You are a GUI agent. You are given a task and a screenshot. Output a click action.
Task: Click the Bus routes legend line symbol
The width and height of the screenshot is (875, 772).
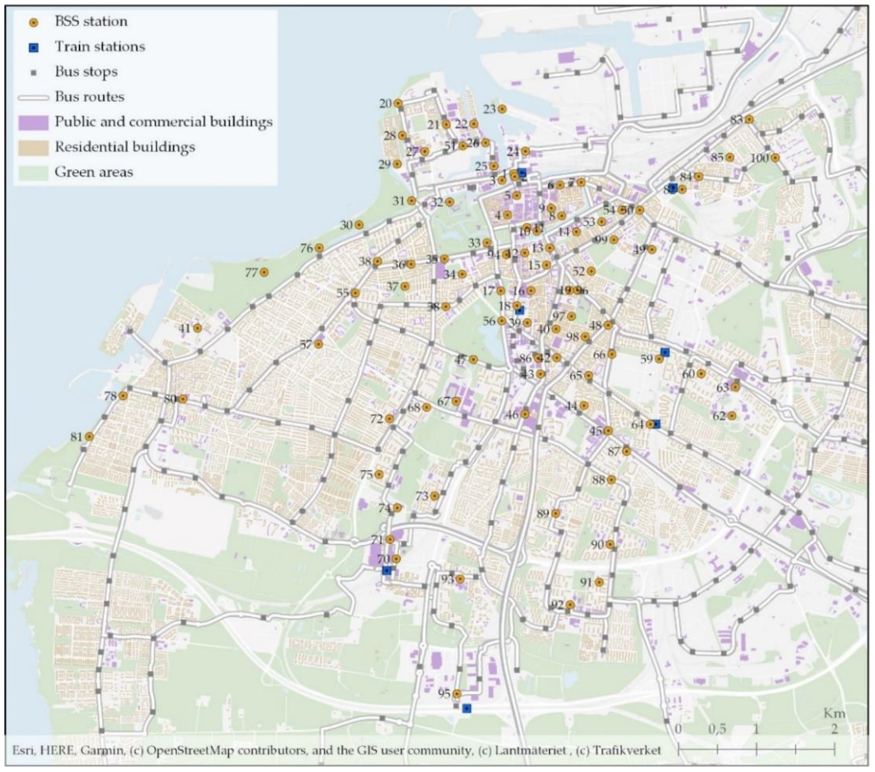click(33, 98)
